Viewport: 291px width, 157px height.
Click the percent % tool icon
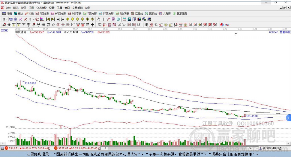156,25
